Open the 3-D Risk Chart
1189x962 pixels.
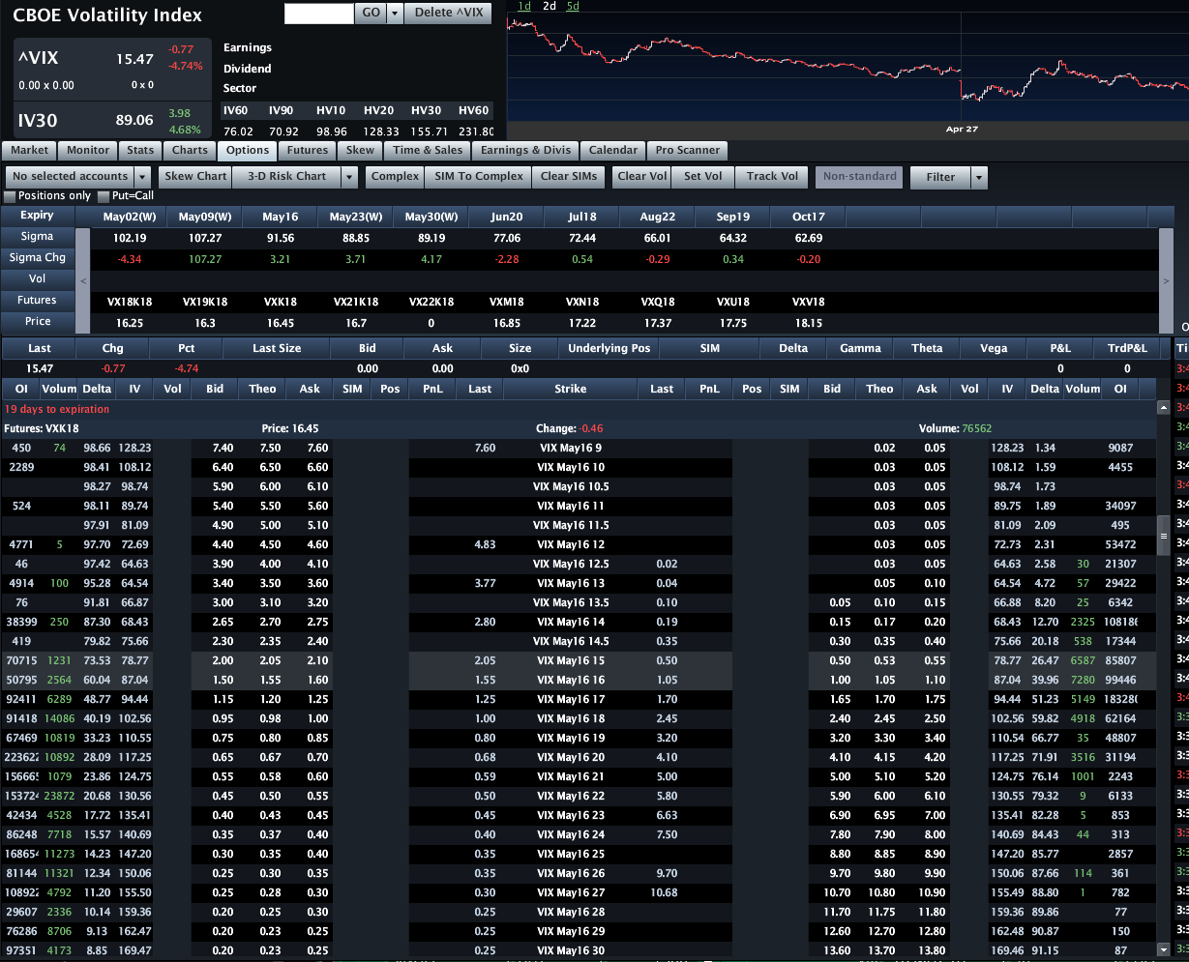287,177
